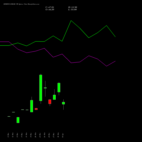Select the low value L: 35.00

[x=72, y=10]
